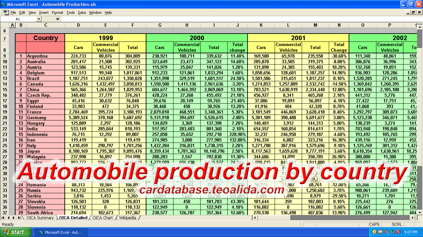Screen dimensions: 423x237
Task: Switch to the Wikipedia sheet tab
Action: tap(127, 218)
